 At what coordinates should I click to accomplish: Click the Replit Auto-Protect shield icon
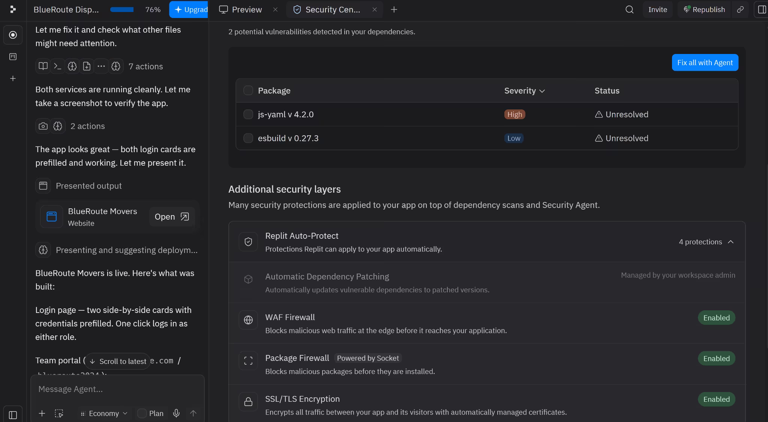[x=248, y=242]
